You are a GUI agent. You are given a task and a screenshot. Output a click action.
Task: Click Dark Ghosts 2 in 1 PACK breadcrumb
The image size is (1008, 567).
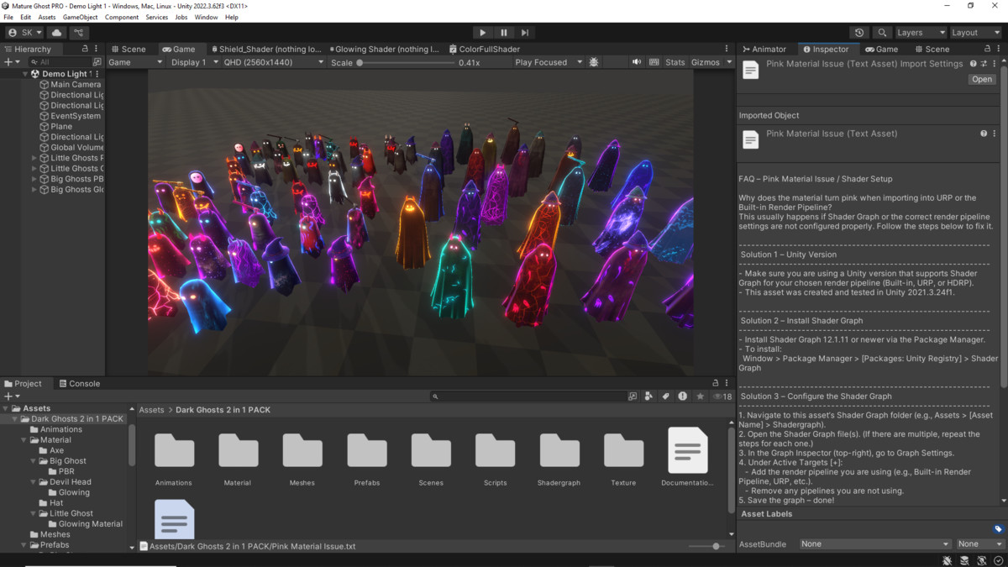coord(223,410)
